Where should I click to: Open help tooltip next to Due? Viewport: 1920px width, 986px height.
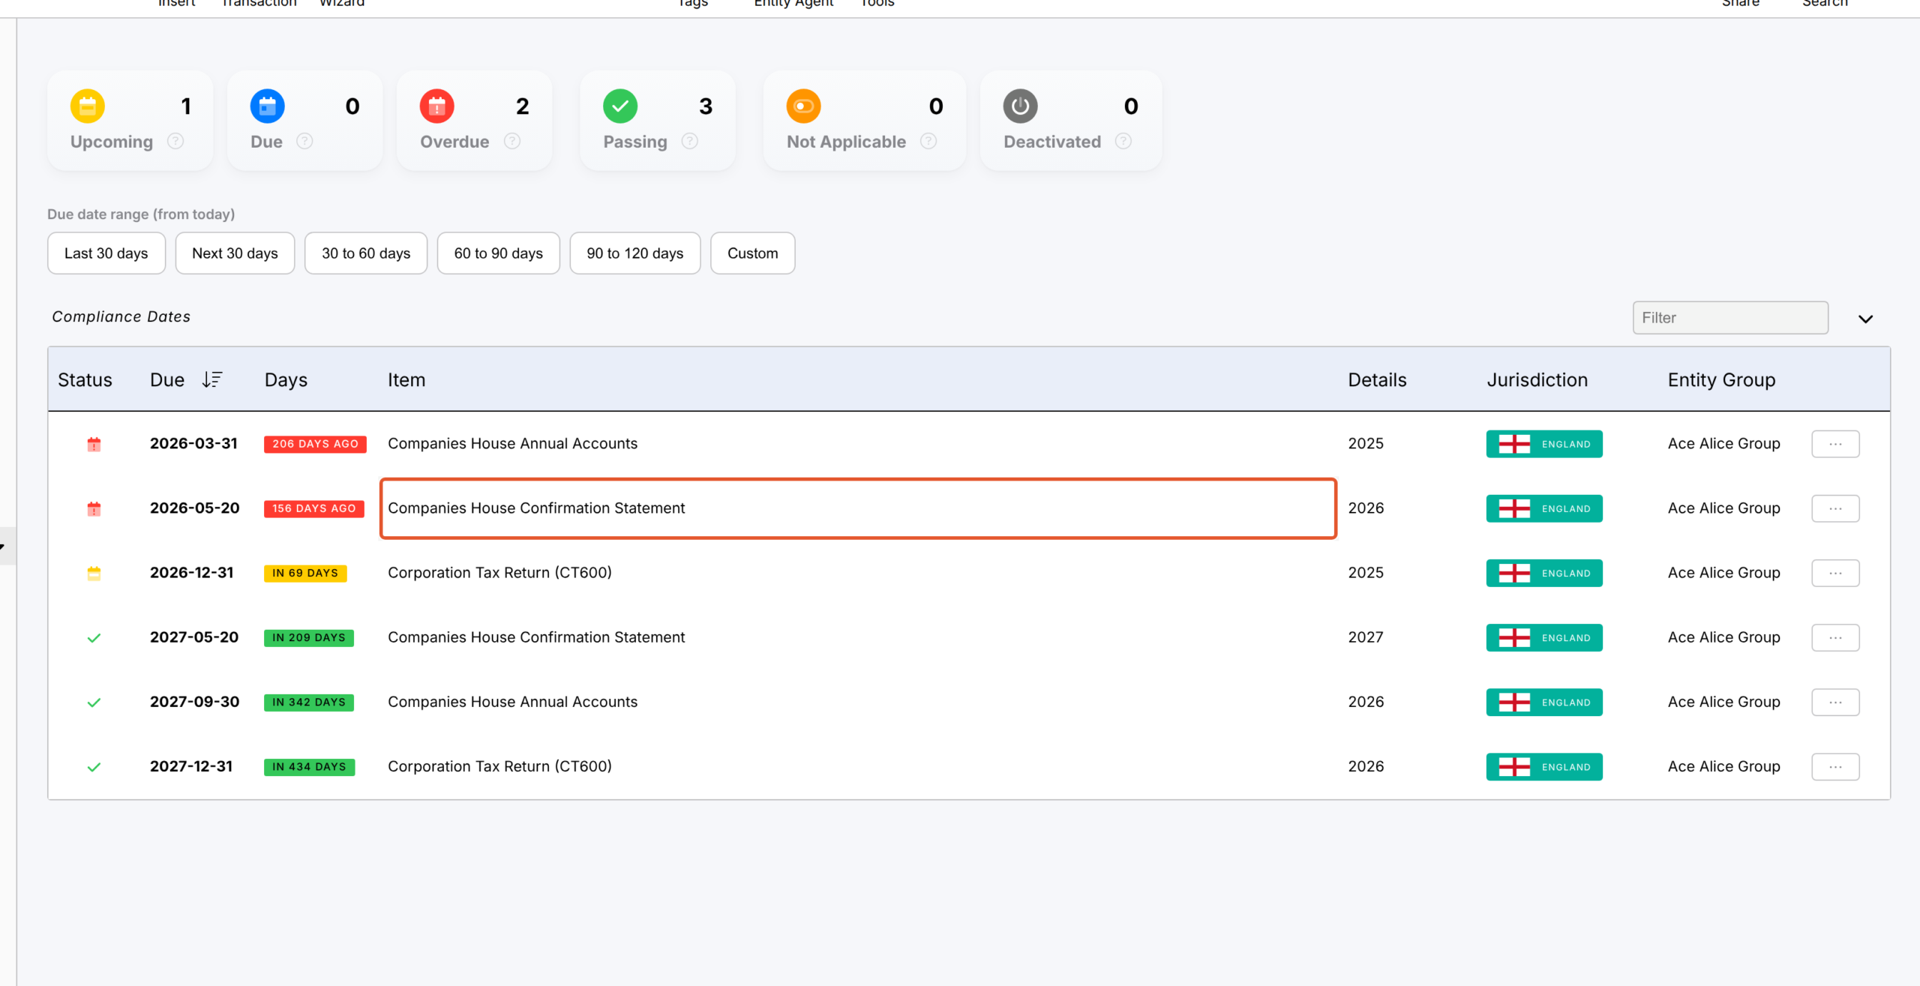pyautogui.click(x=304, y=141)
